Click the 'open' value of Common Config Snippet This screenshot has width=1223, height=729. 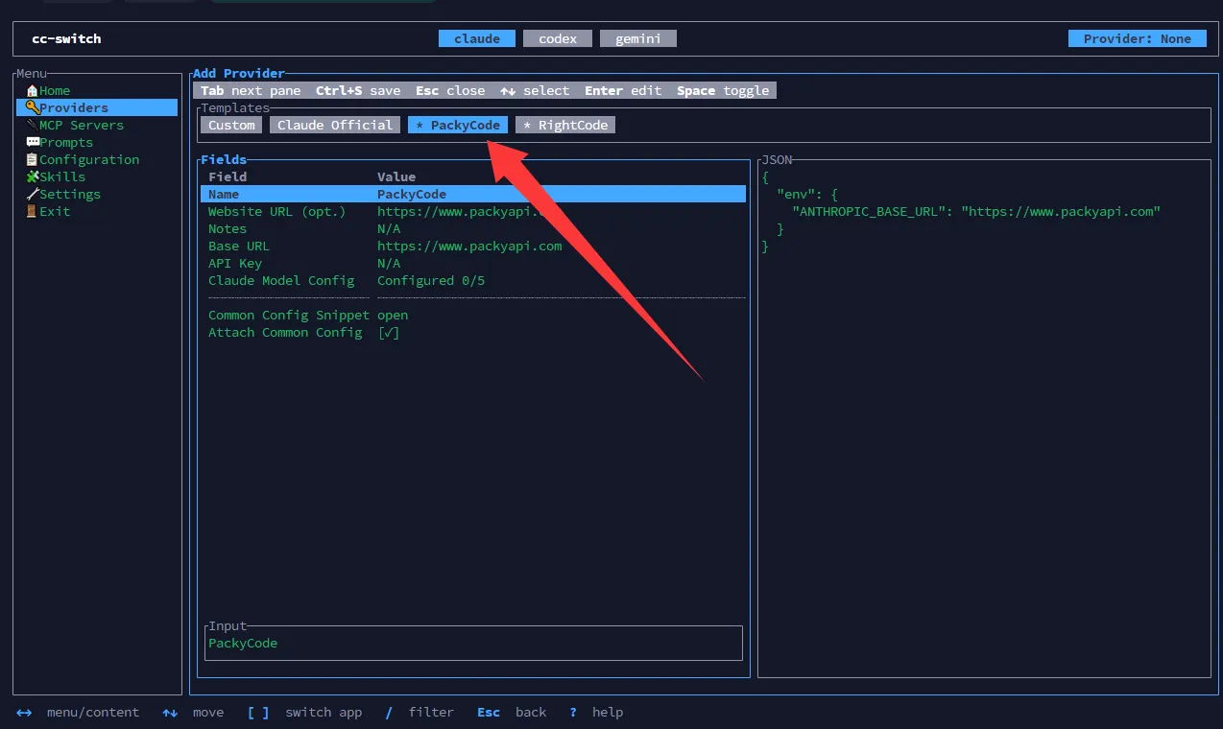click(x=393, y=316)
